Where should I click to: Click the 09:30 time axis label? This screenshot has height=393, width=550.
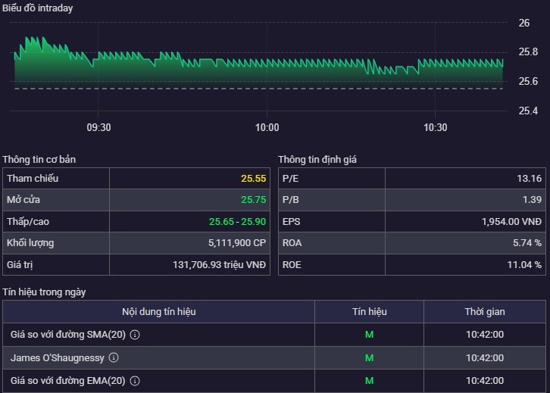tap(98, 127)
